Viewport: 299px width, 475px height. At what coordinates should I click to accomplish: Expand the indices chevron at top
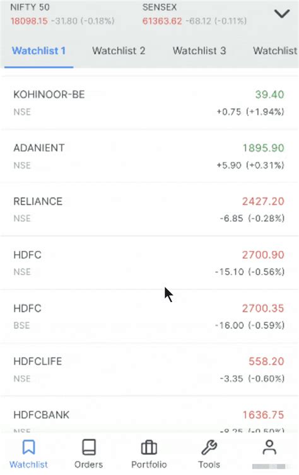point(282,14)
